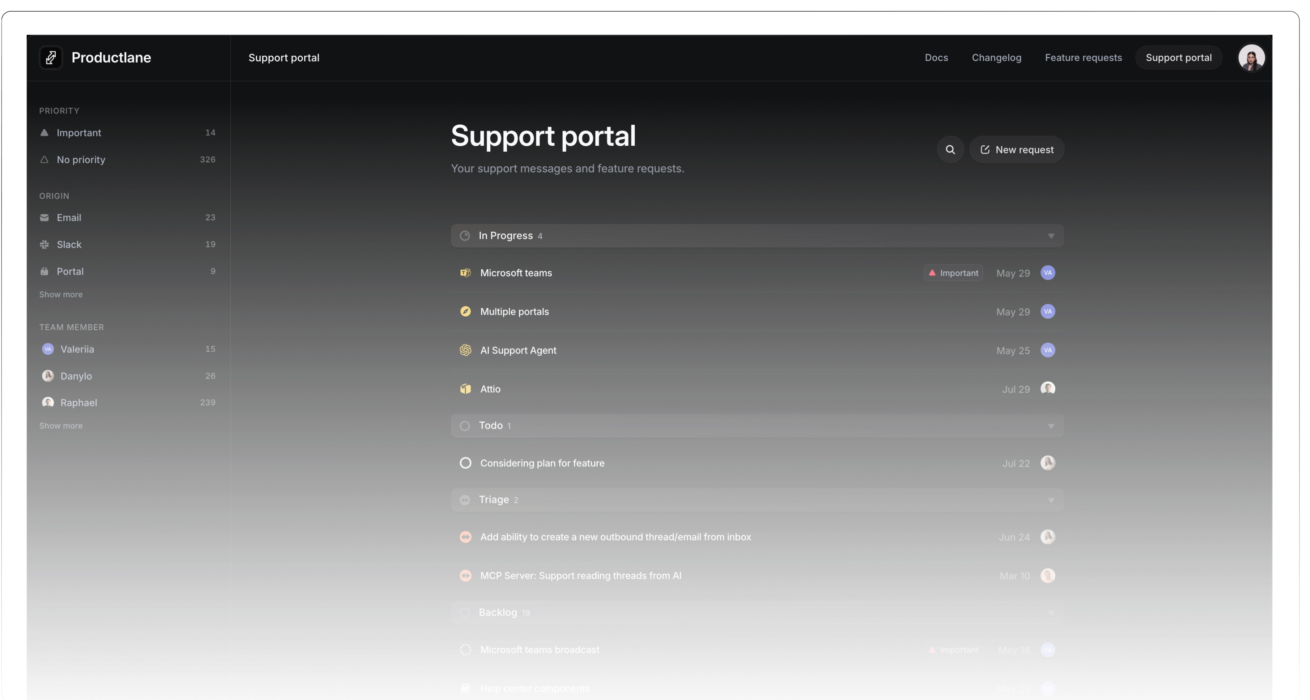
Task: Toggle status circle of Considering plan for feature
Action: pos(465,463)
